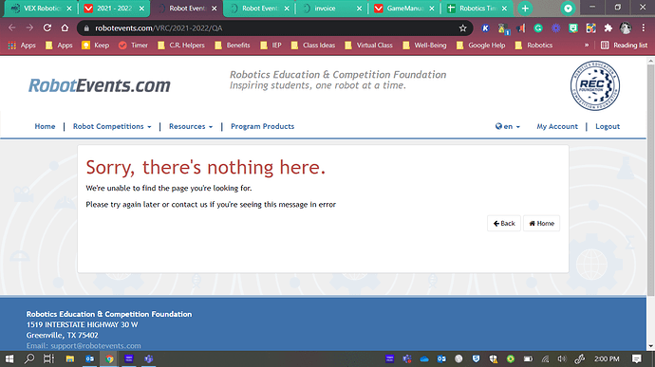This screenshot has width=655, height=367.
Task: Open the volume speaker tray icon
Action: (x=562, y=358)
